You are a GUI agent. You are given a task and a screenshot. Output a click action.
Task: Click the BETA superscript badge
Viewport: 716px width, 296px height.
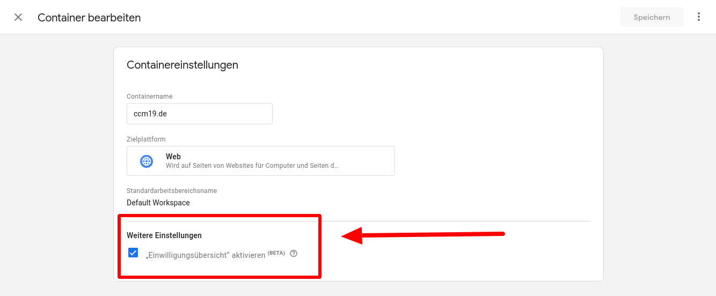click(x=276, y=253)
